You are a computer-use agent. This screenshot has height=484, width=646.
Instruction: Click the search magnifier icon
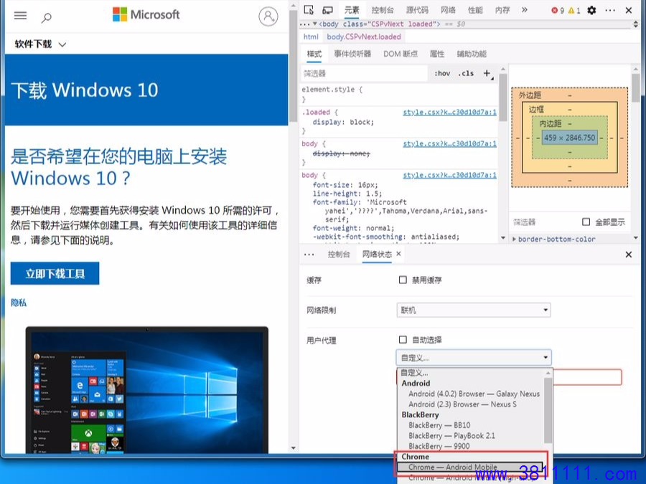[47, 17]
